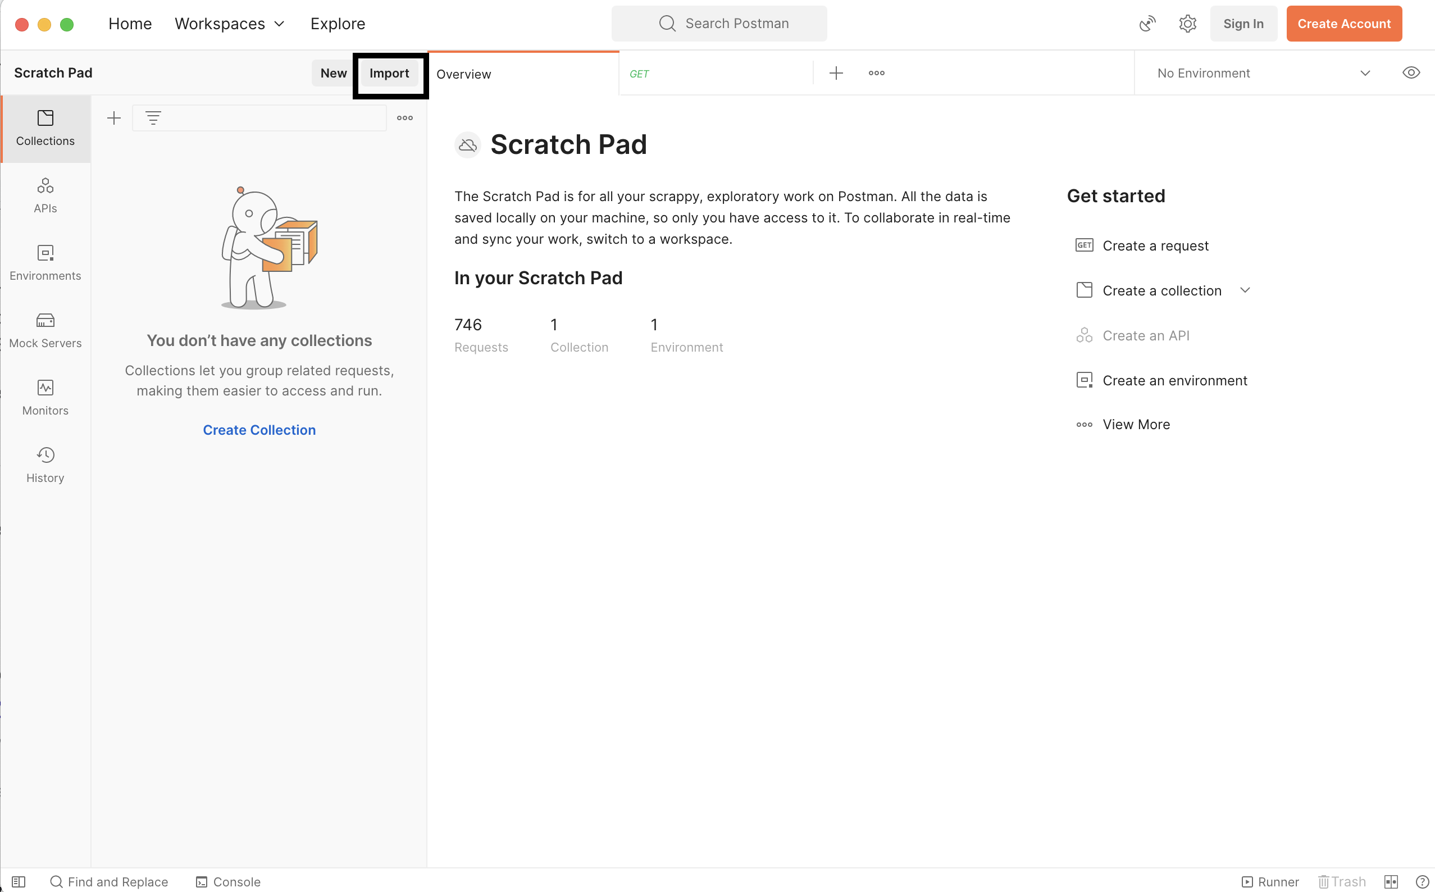Image resolution: width=1435 pixels, height=892 pixels.
Task: Expand the No Environment selector
Action: pyautogui.click(x=1262, y=73)
